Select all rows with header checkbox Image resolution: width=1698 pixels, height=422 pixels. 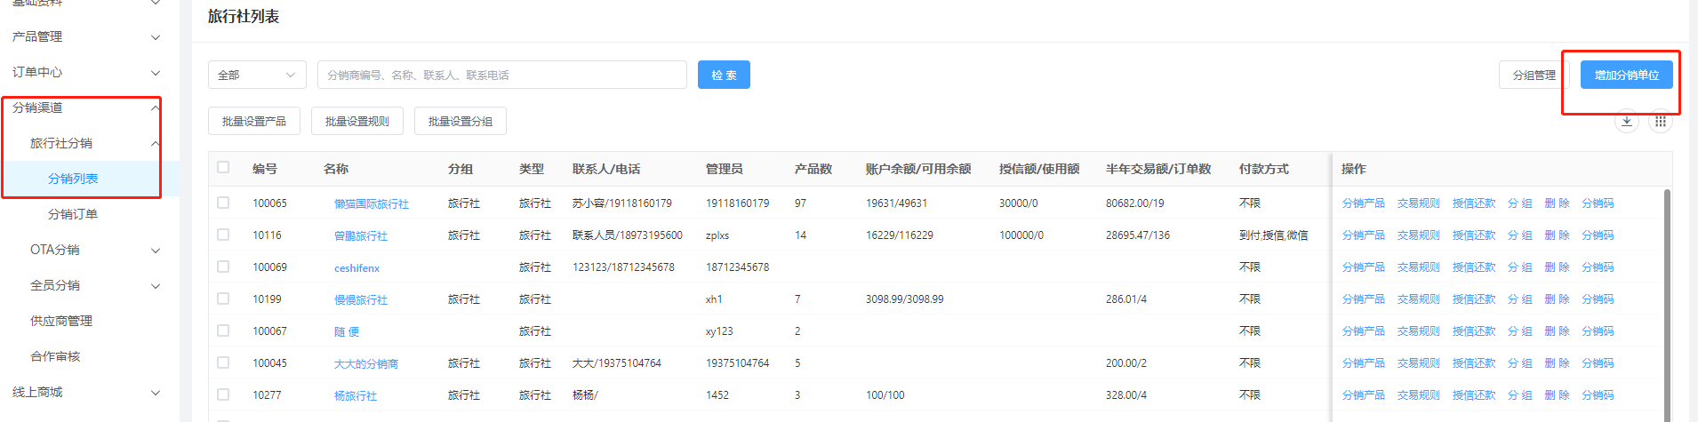tap(223, 167)
